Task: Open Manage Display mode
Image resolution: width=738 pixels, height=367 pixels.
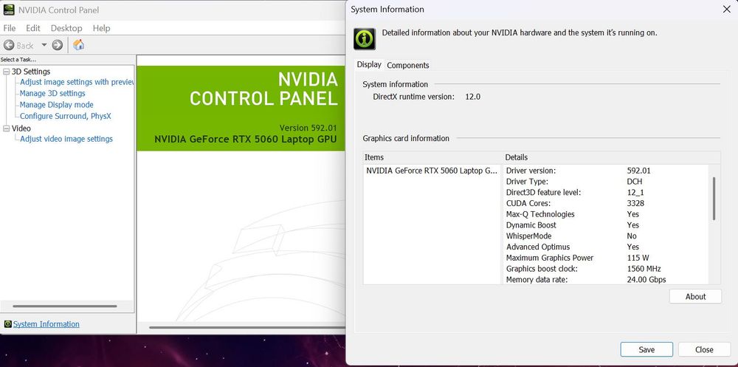Action: (57, 105)
